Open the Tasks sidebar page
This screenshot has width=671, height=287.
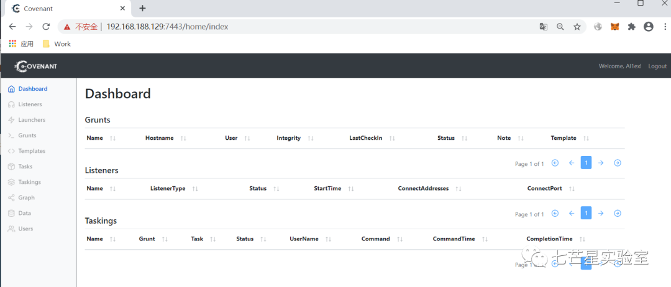pos(20,166)
